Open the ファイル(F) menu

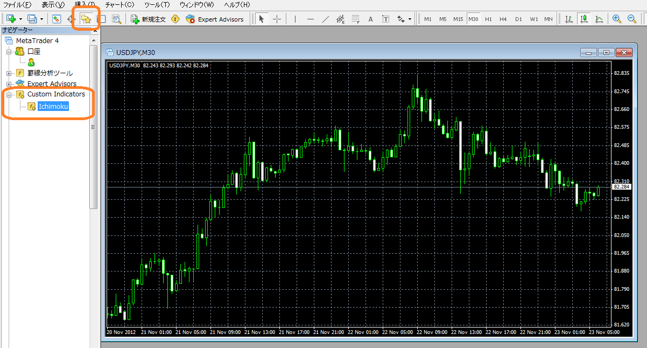pyautogui.click(x=17, y=4)
